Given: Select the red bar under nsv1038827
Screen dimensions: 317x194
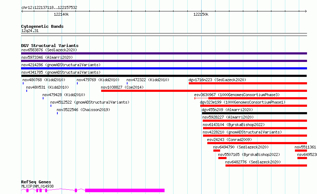Looking at the screenshot, I should click(x=204, y=91).
